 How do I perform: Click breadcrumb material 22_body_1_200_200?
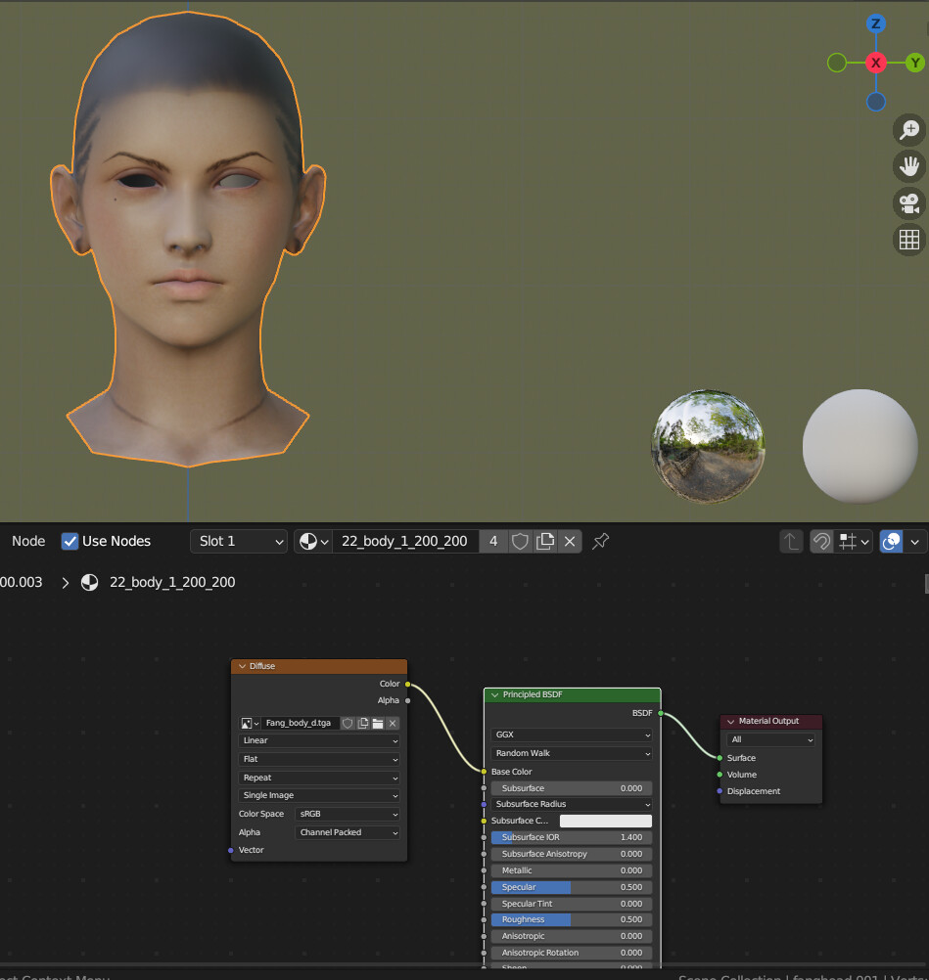coord(172,583)
